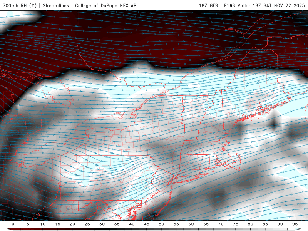The height and width of the screenshot is (231, 308).
Task: Click the "5" value on color scale
Action: (x=28, y=224)
